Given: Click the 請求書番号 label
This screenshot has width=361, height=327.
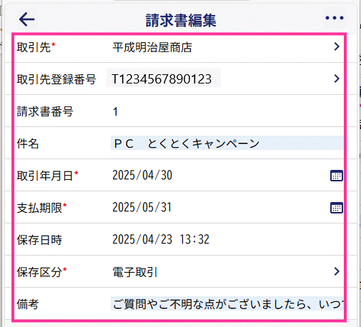Looking at the screenshot, I should coord(45,111).
